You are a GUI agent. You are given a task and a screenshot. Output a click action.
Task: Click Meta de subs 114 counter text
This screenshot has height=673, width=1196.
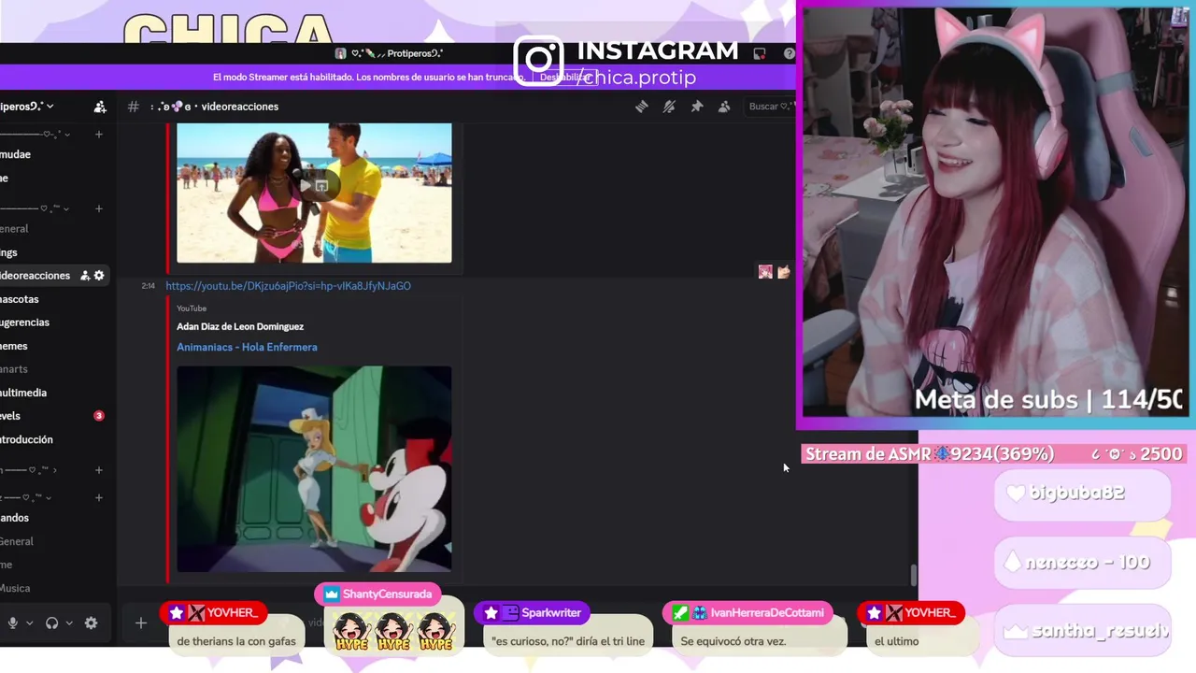[x=1048, y=400]
